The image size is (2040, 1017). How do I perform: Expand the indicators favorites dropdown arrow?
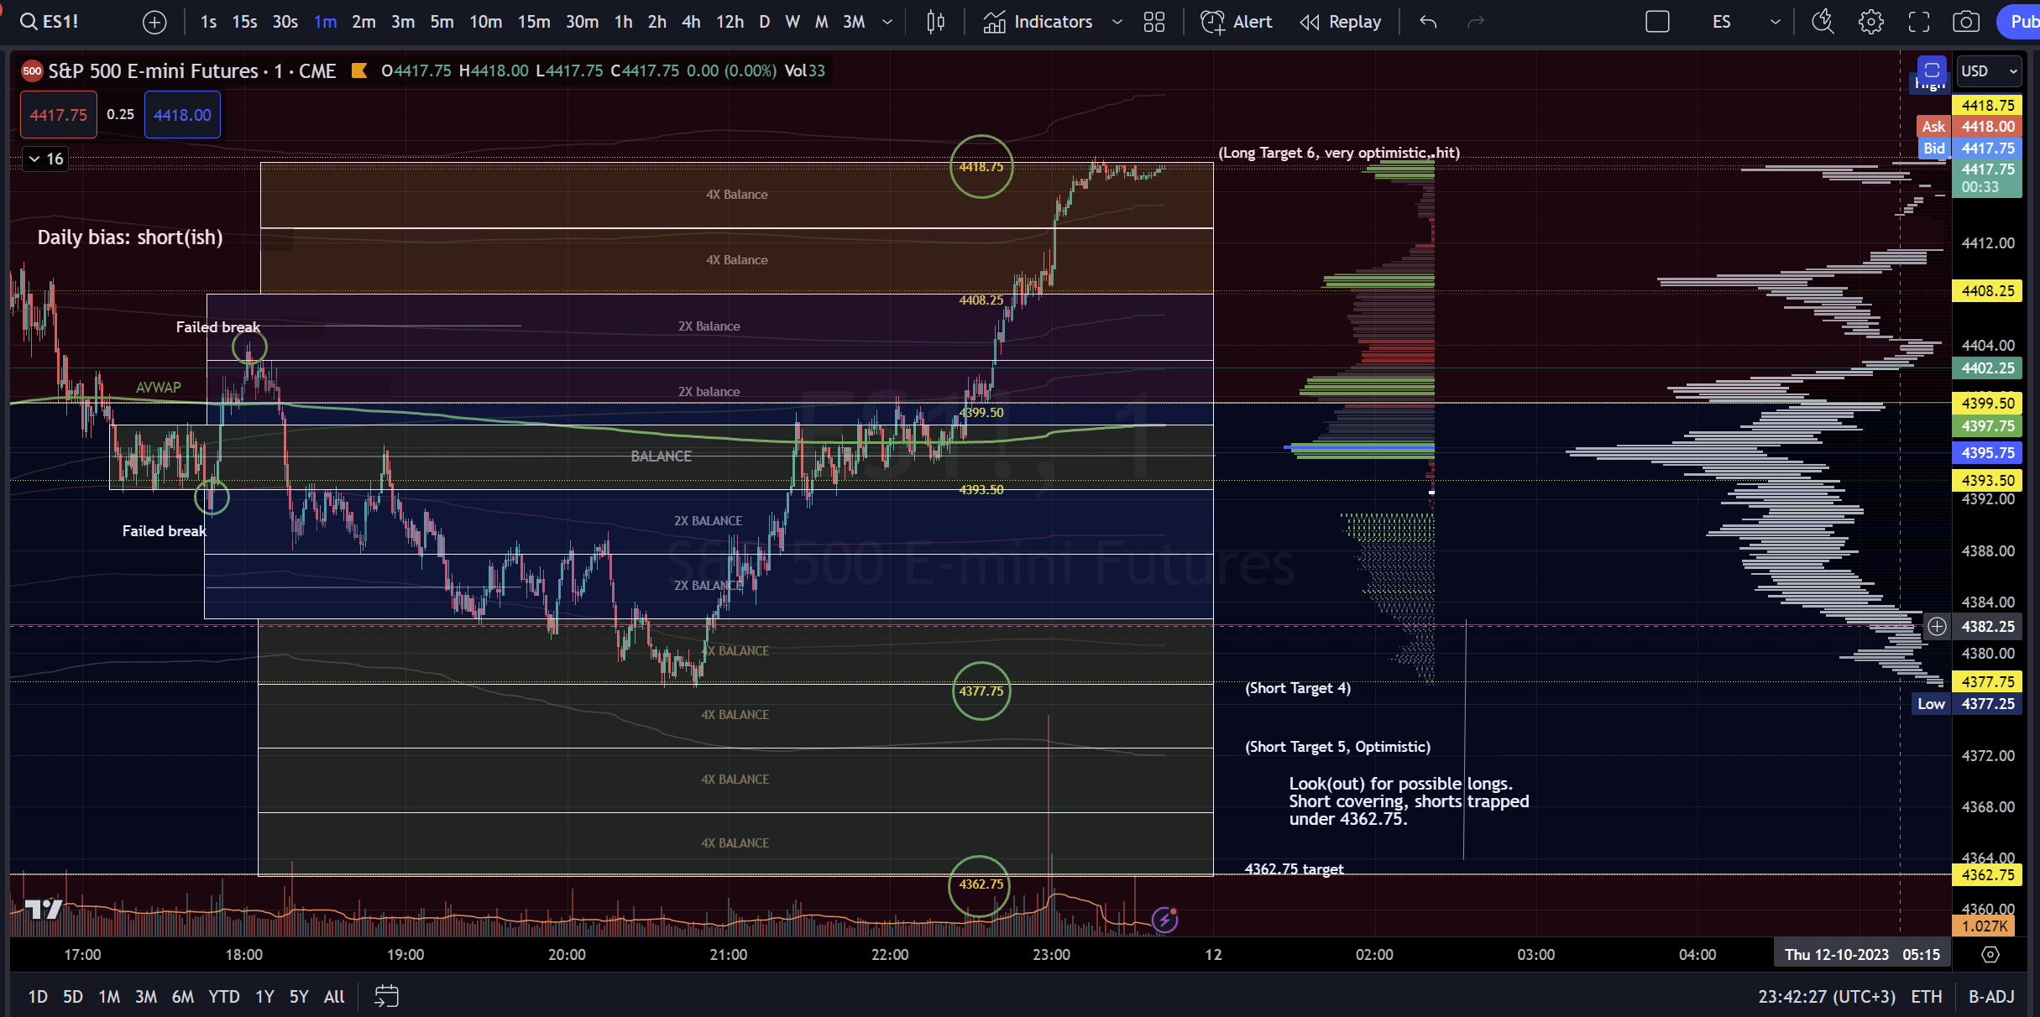[1117, 22]
